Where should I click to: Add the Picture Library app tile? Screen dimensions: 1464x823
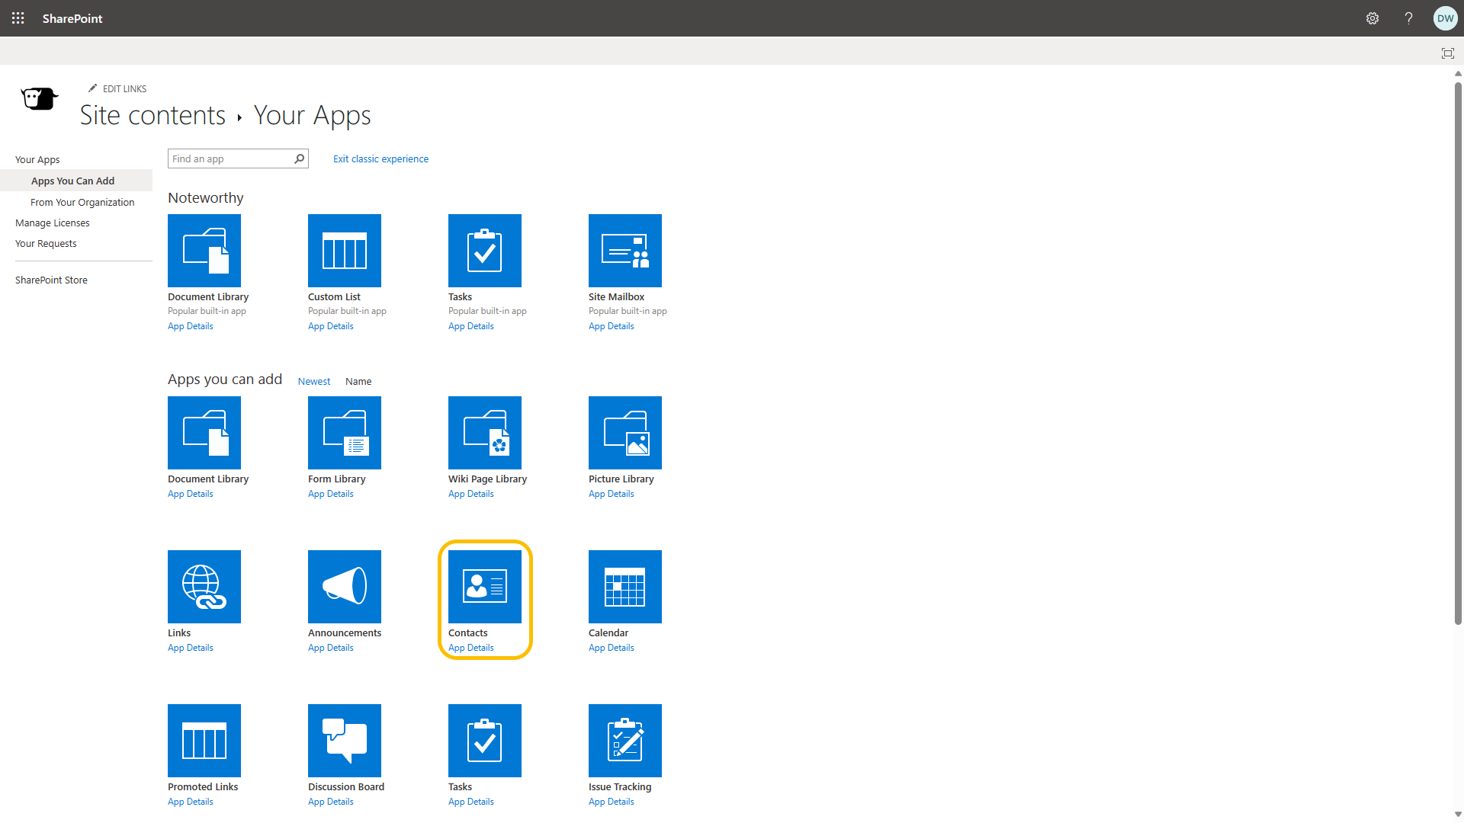click(624, 432)
